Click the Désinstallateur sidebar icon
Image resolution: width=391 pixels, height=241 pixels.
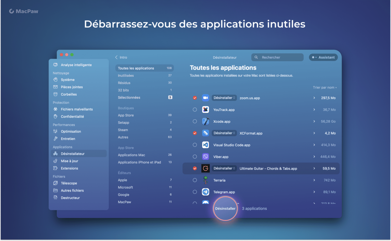(55, 154)
